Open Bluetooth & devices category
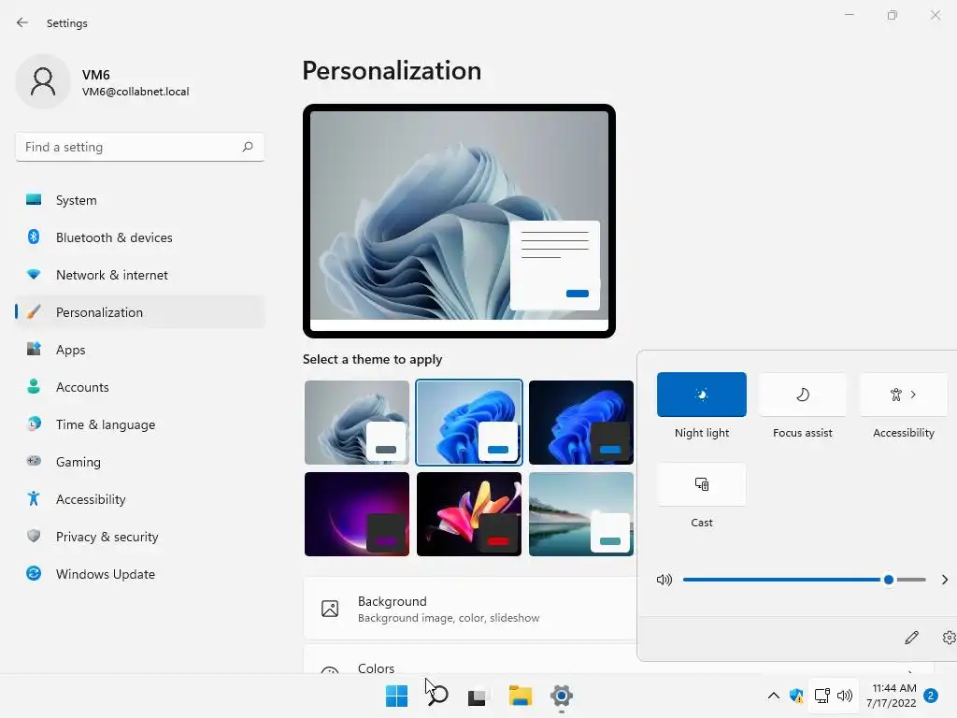Screen dimensions: 957x718 click(140, 237)
